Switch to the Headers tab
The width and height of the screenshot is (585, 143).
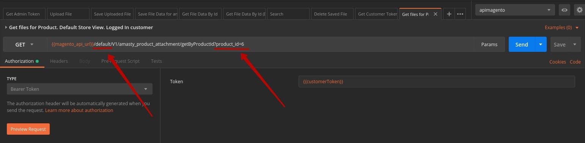(59, 61)
